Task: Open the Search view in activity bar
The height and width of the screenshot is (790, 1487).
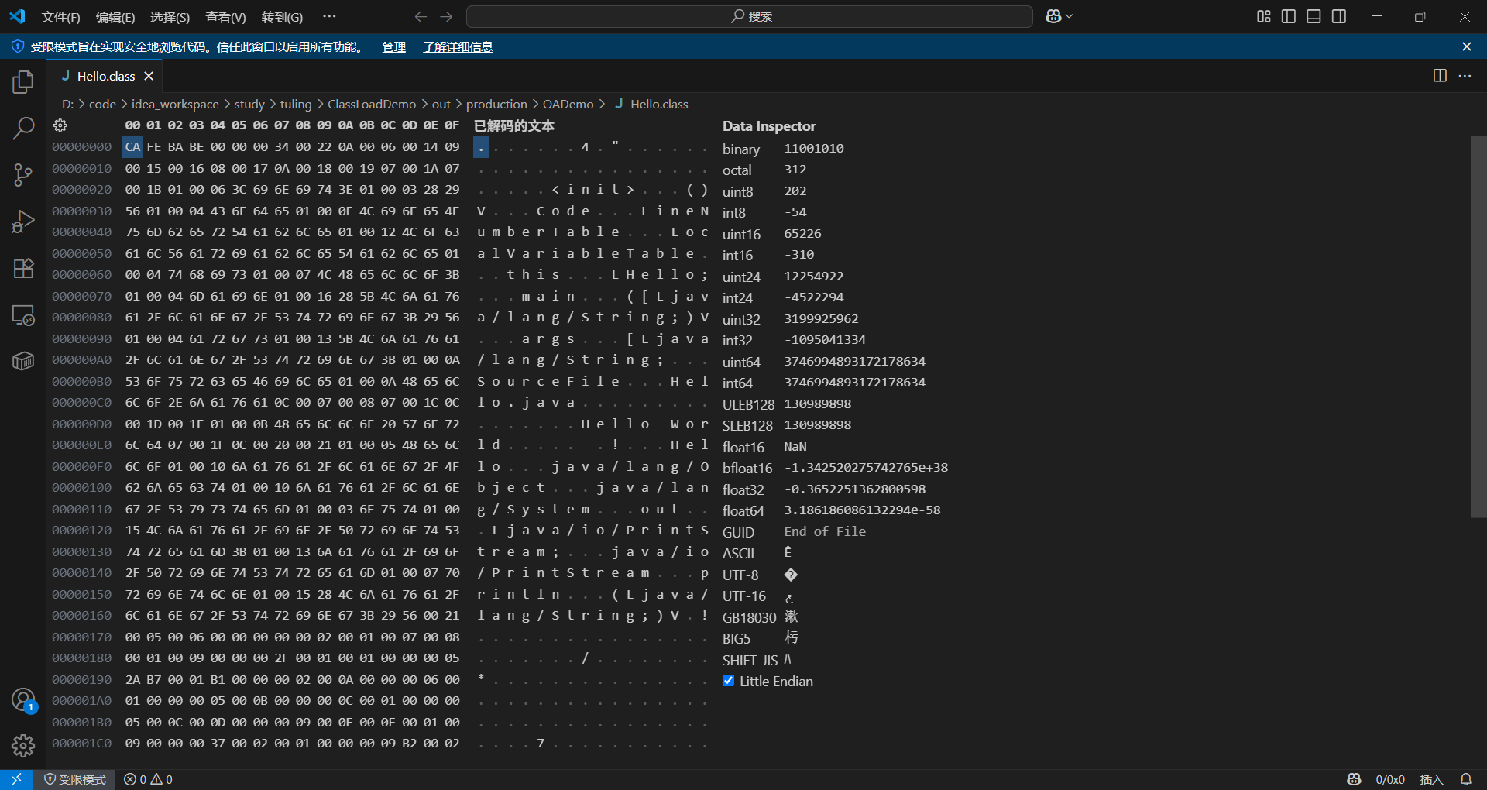Action: point(23,129)
